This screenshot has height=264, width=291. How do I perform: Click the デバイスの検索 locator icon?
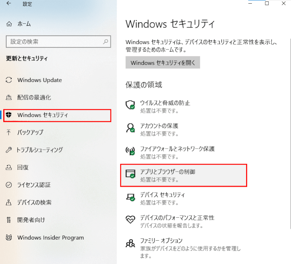tap(9, 202)
